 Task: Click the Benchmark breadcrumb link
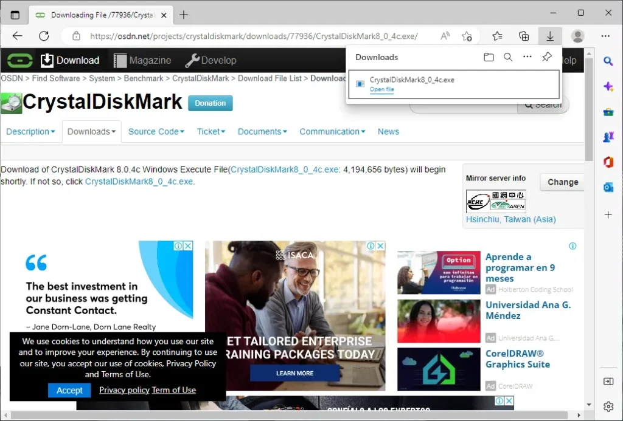(x=144, y=78)
